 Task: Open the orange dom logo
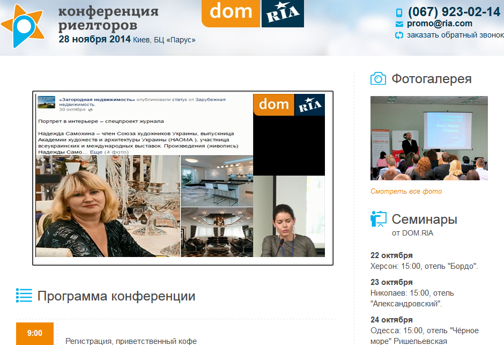click(x=231, y=13)
